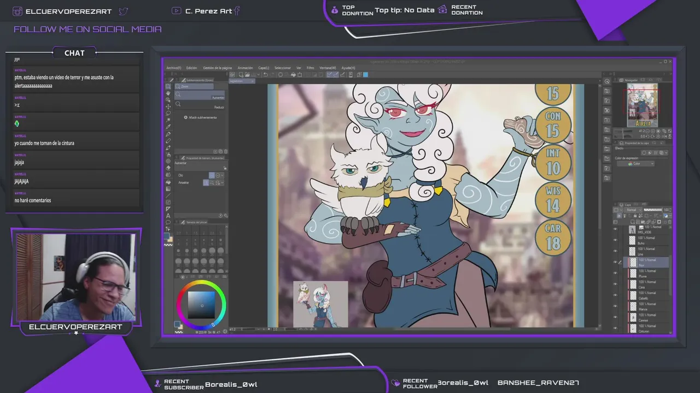
Task: Open the Capa(L) menu
Action: click(264, 68)
